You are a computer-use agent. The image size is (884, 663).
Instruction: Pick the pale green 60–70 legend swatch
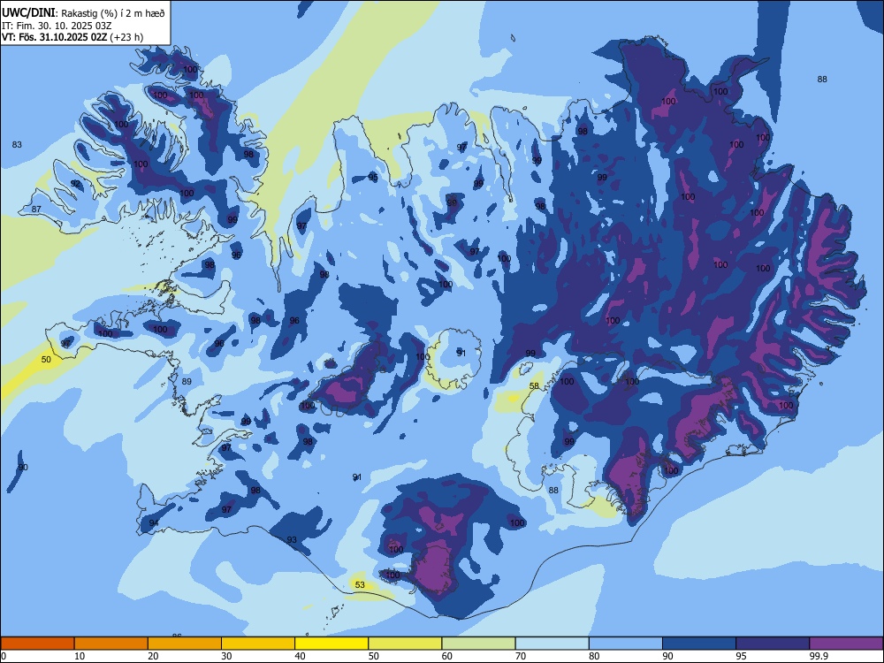(x=478, y=644)
